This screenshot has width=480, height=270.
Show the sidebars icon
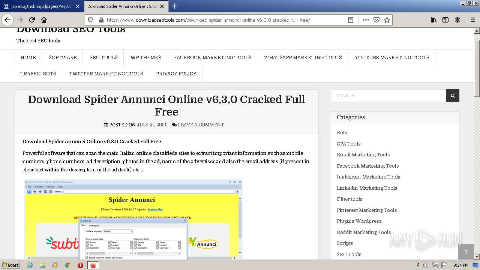tap(445, 20)
